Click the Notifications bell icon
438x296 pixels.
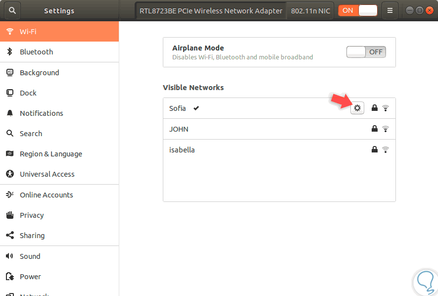pos(10,113)
